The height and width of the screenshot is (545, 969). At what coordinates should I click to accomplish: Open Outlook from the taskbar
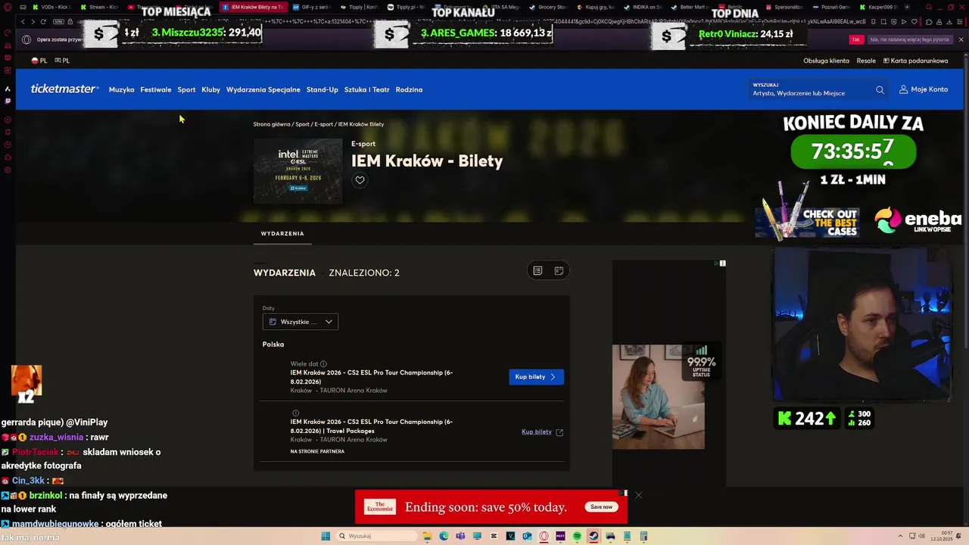point(527,536)
